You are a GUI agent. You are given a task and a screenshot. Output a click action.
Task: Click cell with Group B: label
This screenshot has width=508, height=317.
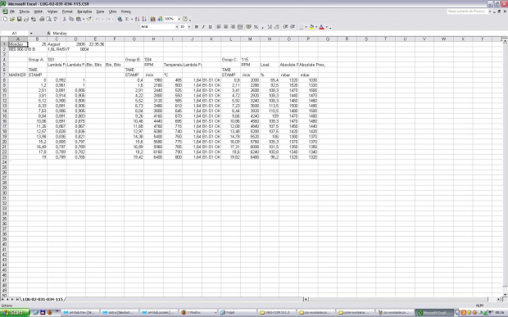(x=134, y=60)
